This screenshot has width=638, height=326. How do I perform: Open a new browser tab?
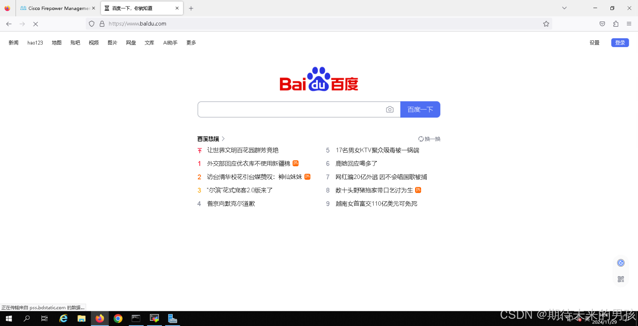191,8
